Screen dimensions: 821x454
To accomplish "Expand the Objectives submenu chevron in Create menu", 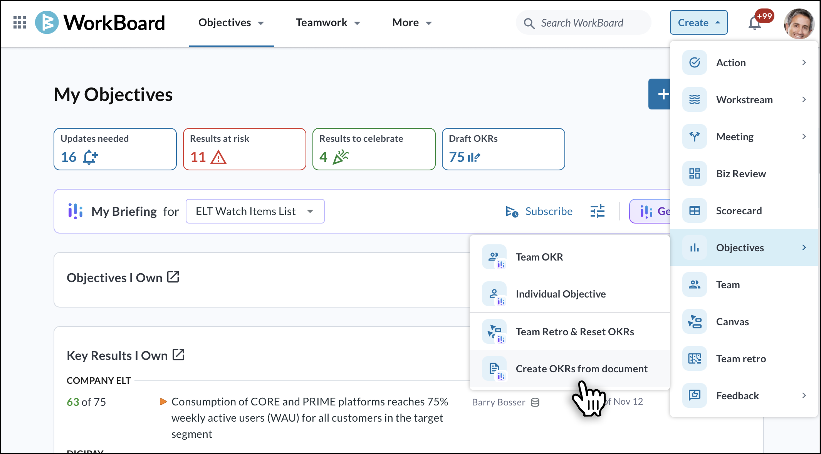I will [x=804, y=247].
